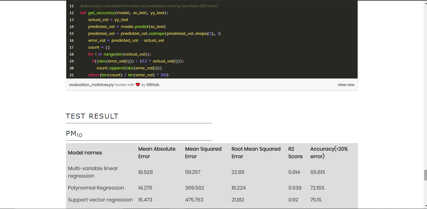Click the Polynomial Regression row label
Viewport: 427px width, 209px height.
pyautogui.click(x=96, y=188)
